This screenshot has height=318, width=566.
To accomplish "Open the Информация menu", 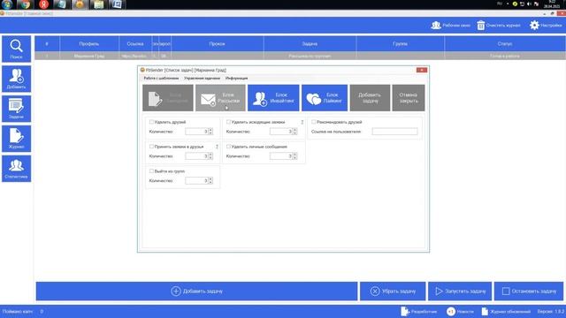I will 236,79.
